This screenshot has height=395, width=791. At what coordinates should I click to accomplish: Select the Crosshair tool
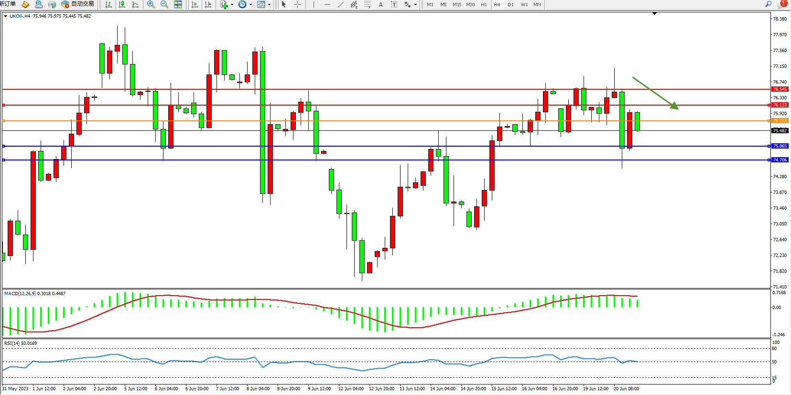pos(297,4)
